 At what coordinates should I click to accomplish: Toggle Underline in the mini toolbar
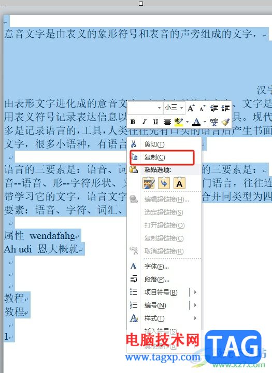point(155,122)
